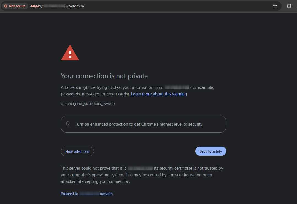Click the 'attacker intercepting your connection' line
297x204 pixels.
pyautogui.click(x=95, y=181)
